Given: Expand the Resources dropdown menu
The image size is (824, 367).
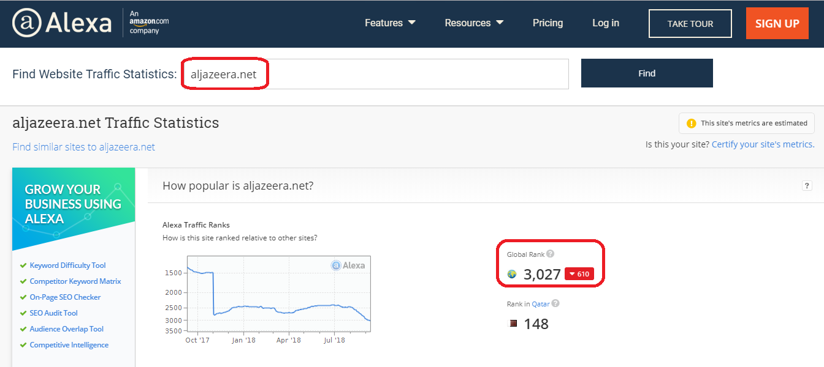Looking at the screenshot, I should point(474,23).
